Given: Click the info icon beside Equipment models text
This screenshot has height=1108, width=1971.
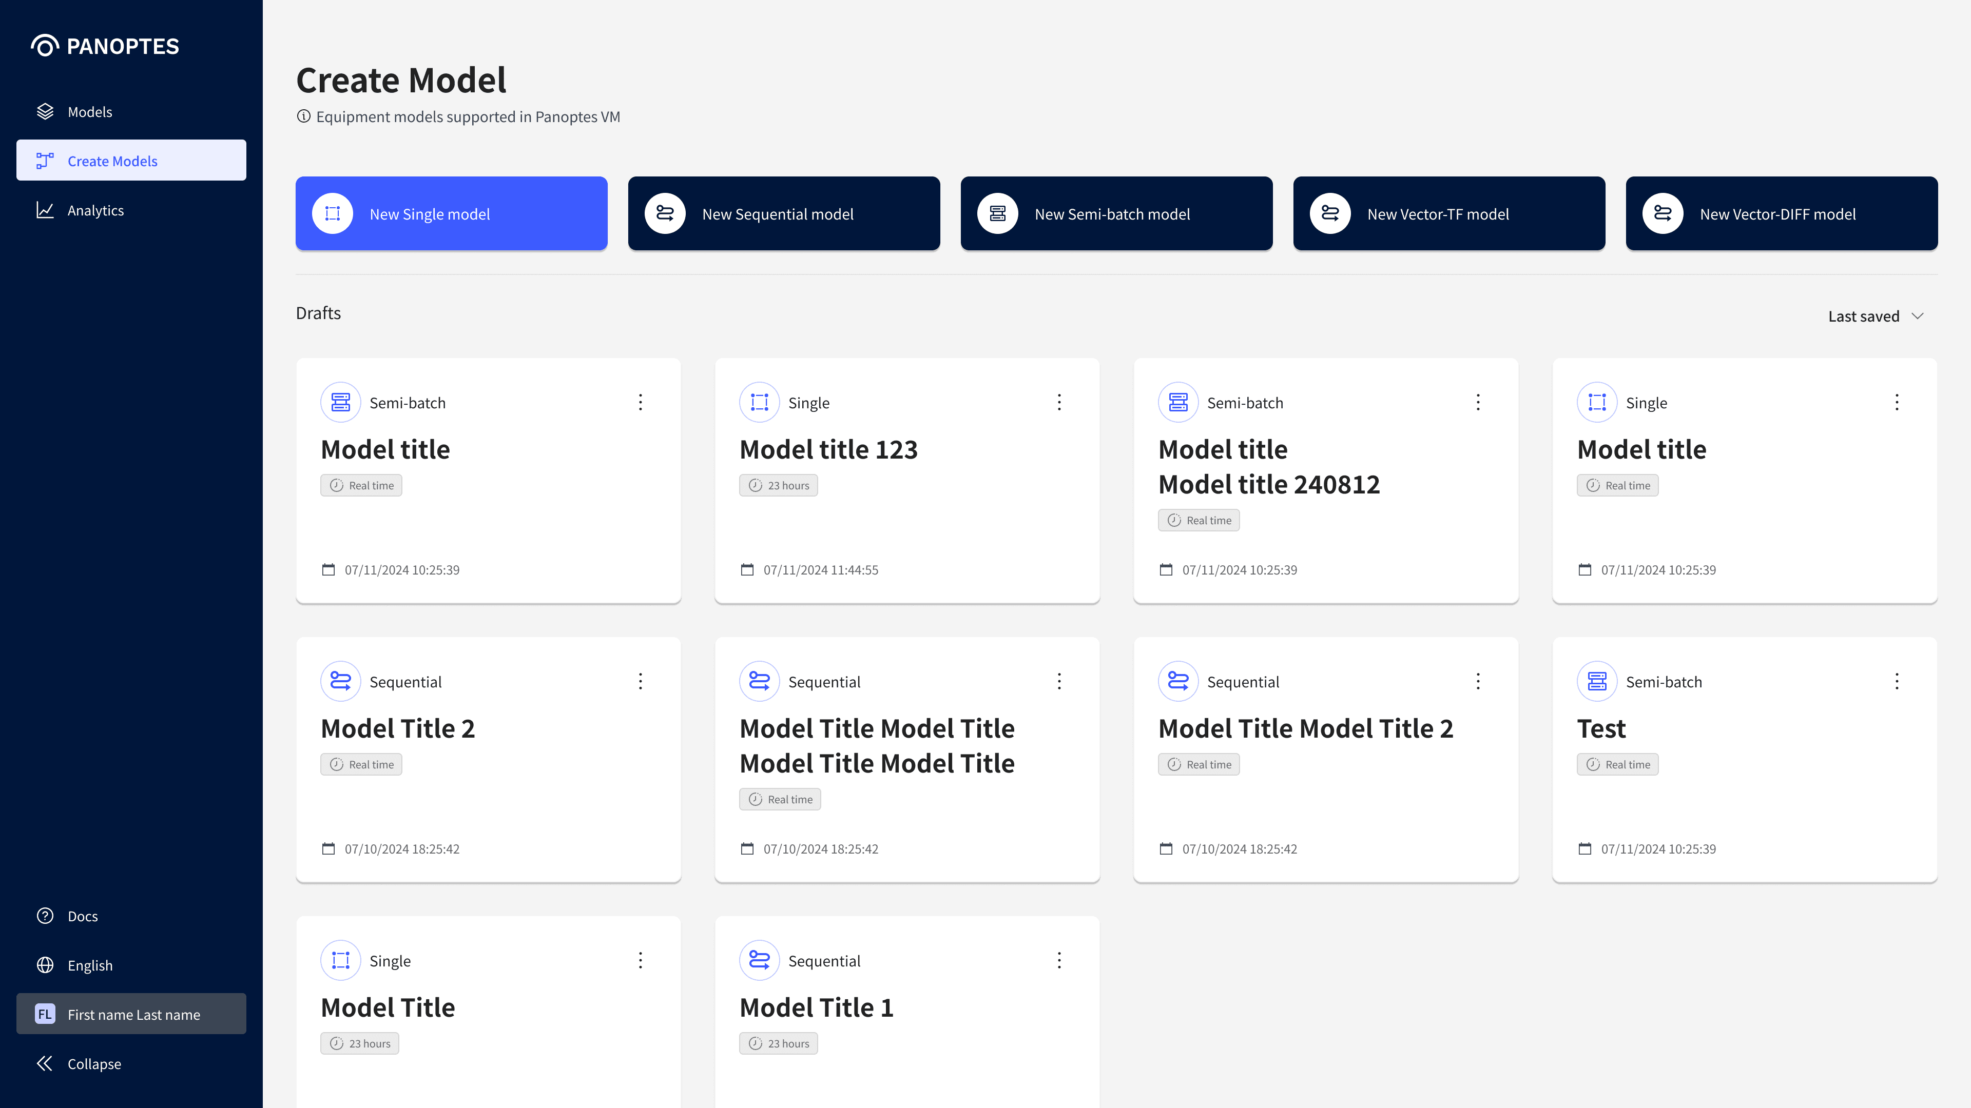Looking at the screenshot, I should click(x=304, y=116).
